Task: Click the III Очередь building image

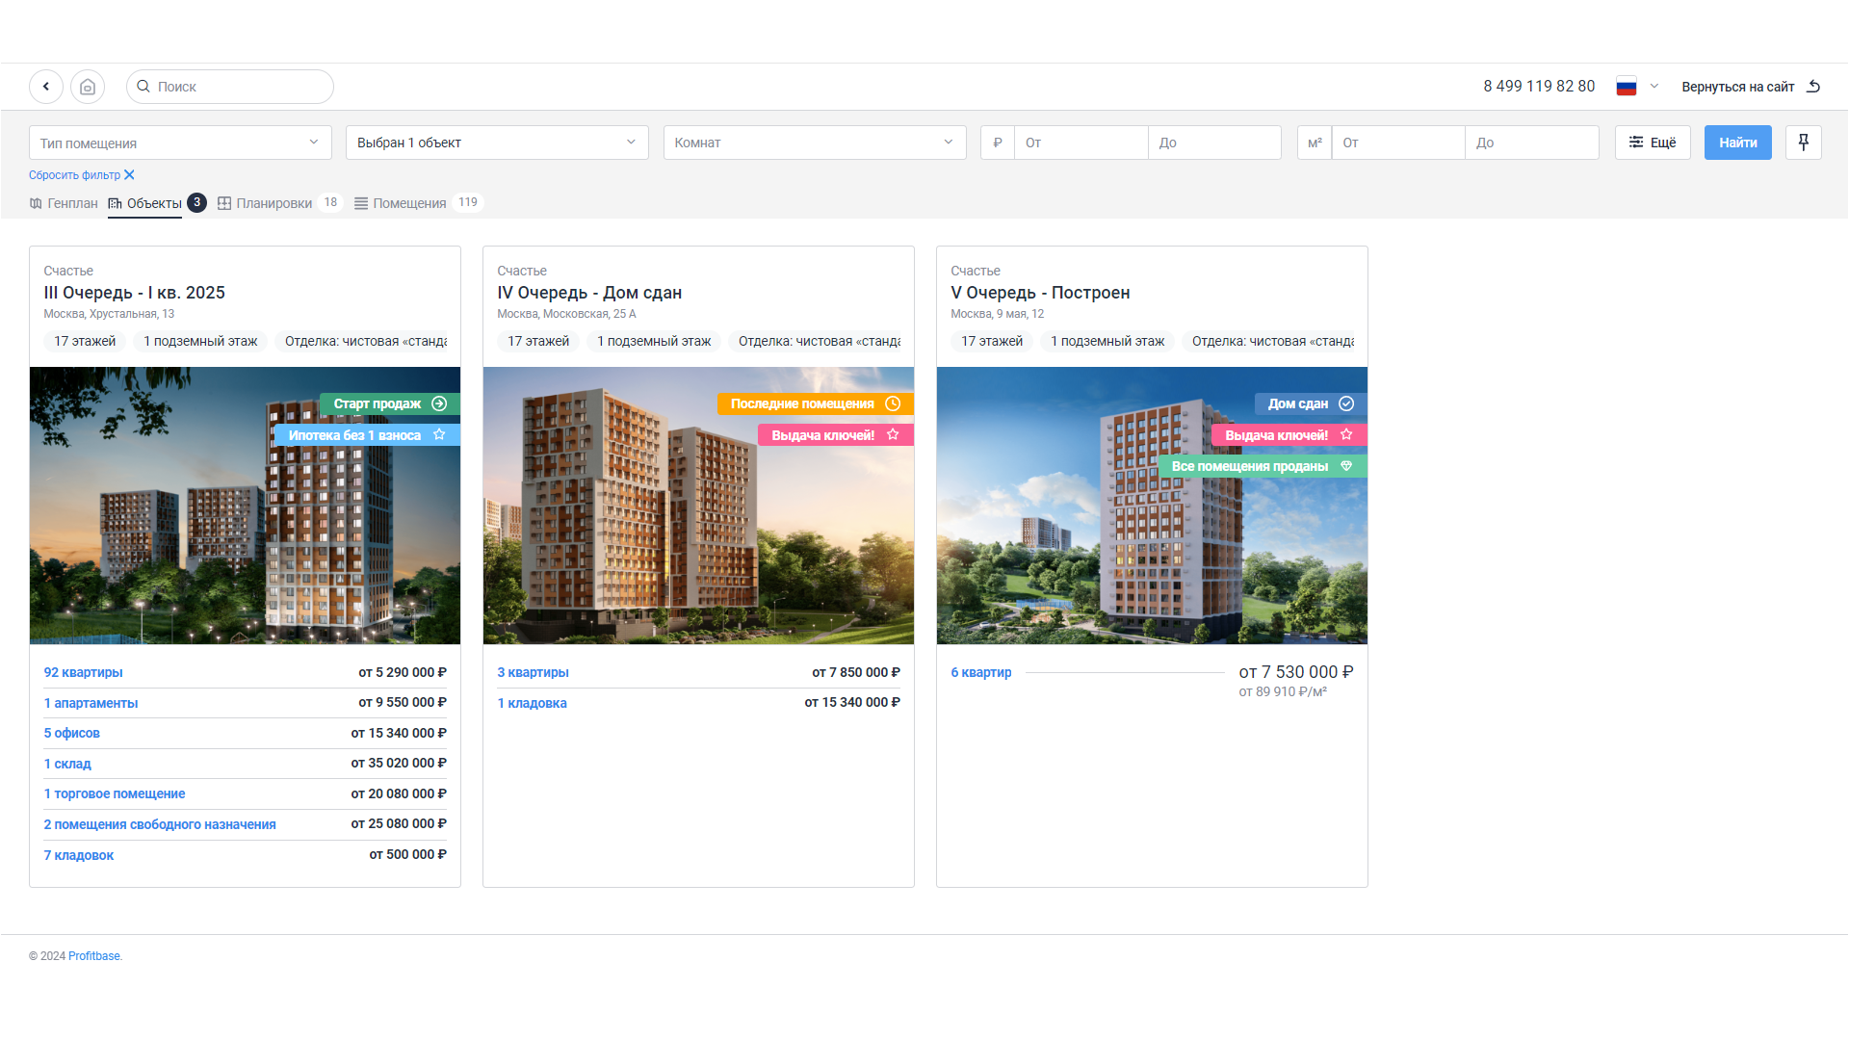Action: [x=245, y=506]
